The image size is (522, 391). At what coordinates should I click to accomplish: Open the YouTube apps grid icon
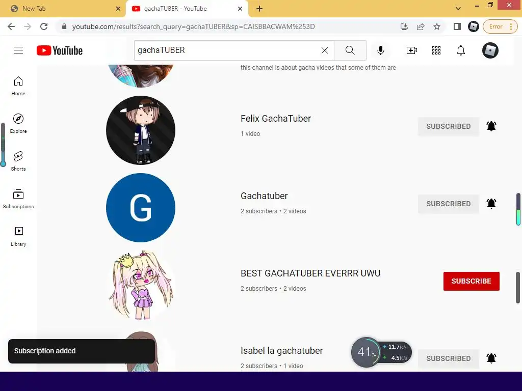(436, 50)
